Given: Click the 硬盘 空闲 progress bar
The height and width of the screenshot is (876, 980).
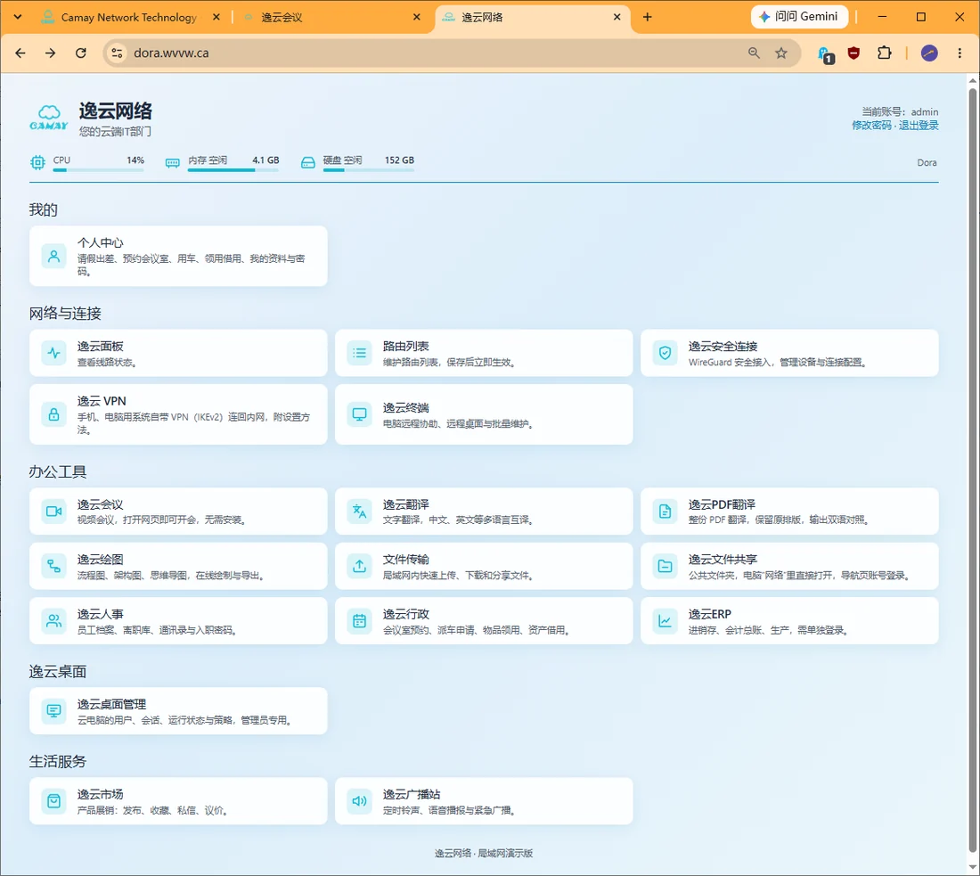Looking at the screenshot, I should click(x=368, y=170).
